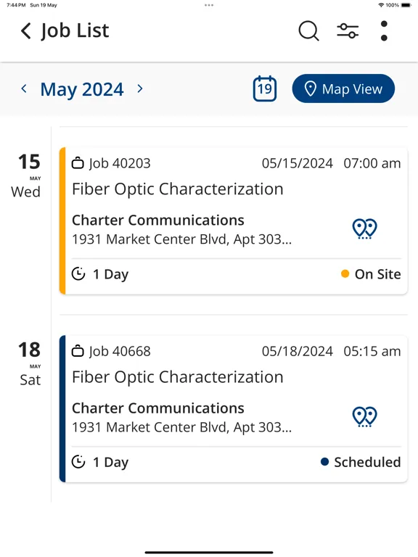Viewport: 418px width, 557px height.
Task: Open the May 2024 month picker
Action: click(82, 89)
